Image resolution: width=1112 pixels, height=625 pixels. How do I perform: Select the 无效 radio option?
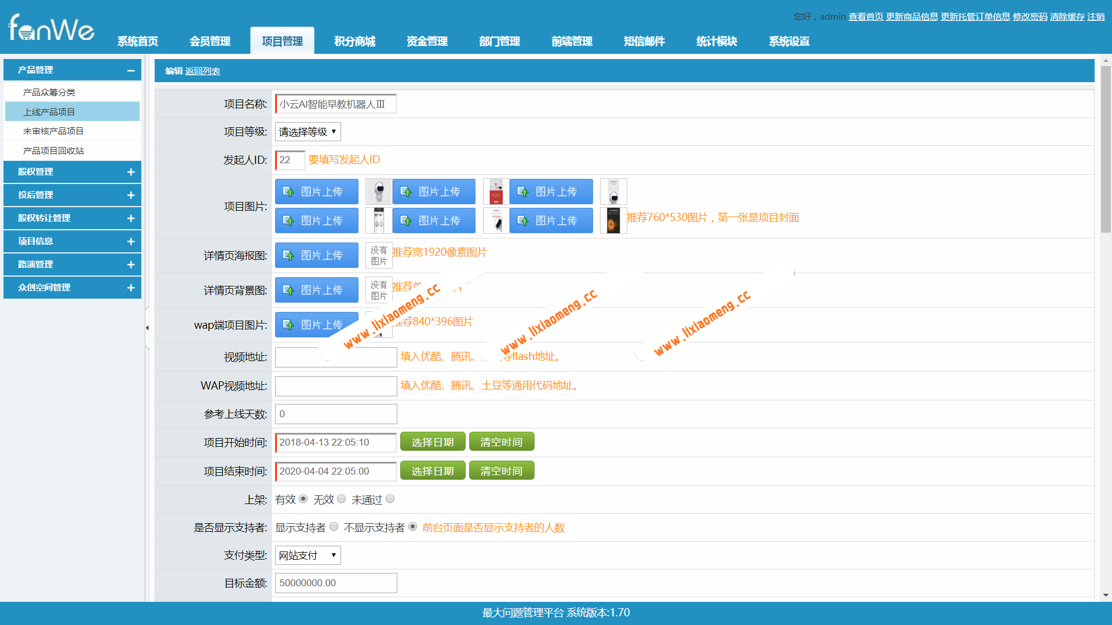342,499
